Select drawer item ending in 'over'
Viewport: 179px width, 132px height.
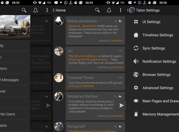point(13,91)
